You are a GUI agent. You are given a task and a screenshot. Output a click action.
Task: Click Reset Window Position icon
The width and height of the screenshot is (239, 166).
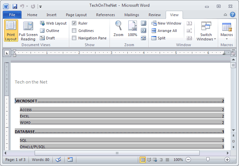click(x=189, y=38)
